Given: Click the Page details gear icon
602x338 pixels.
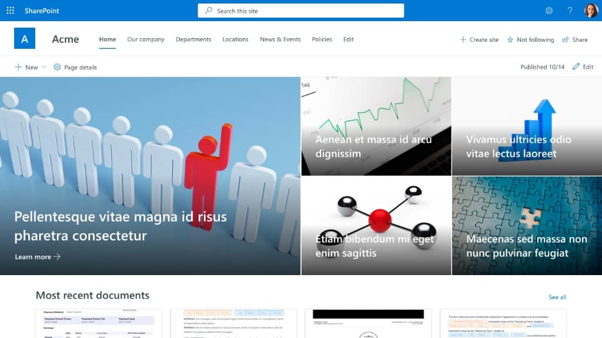Looking at the screenshot, I should point(57,67).
